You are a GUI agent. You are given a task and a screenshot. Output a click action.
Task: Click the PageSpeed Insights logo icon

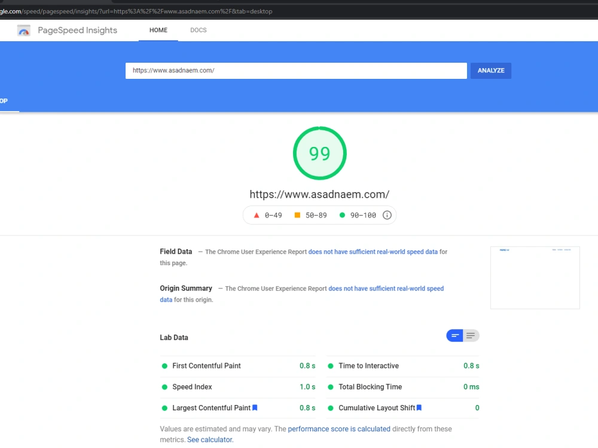pyautogui.click(x=24, y=30)
